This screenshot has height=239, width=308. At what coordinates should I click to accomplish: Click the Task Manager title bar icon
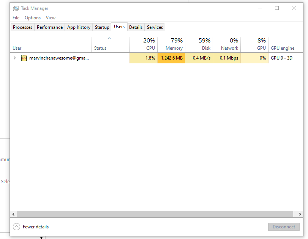click(16, 8)
